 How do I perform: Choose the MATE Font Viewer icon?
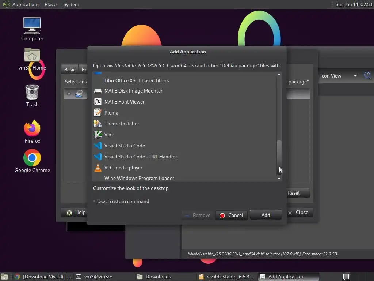point(98,102)
